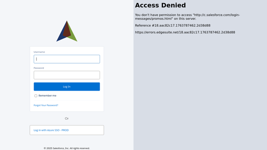This screenshot has height=150, width=267.
Task: Click the triangular company logo
Action: (67, 31)
